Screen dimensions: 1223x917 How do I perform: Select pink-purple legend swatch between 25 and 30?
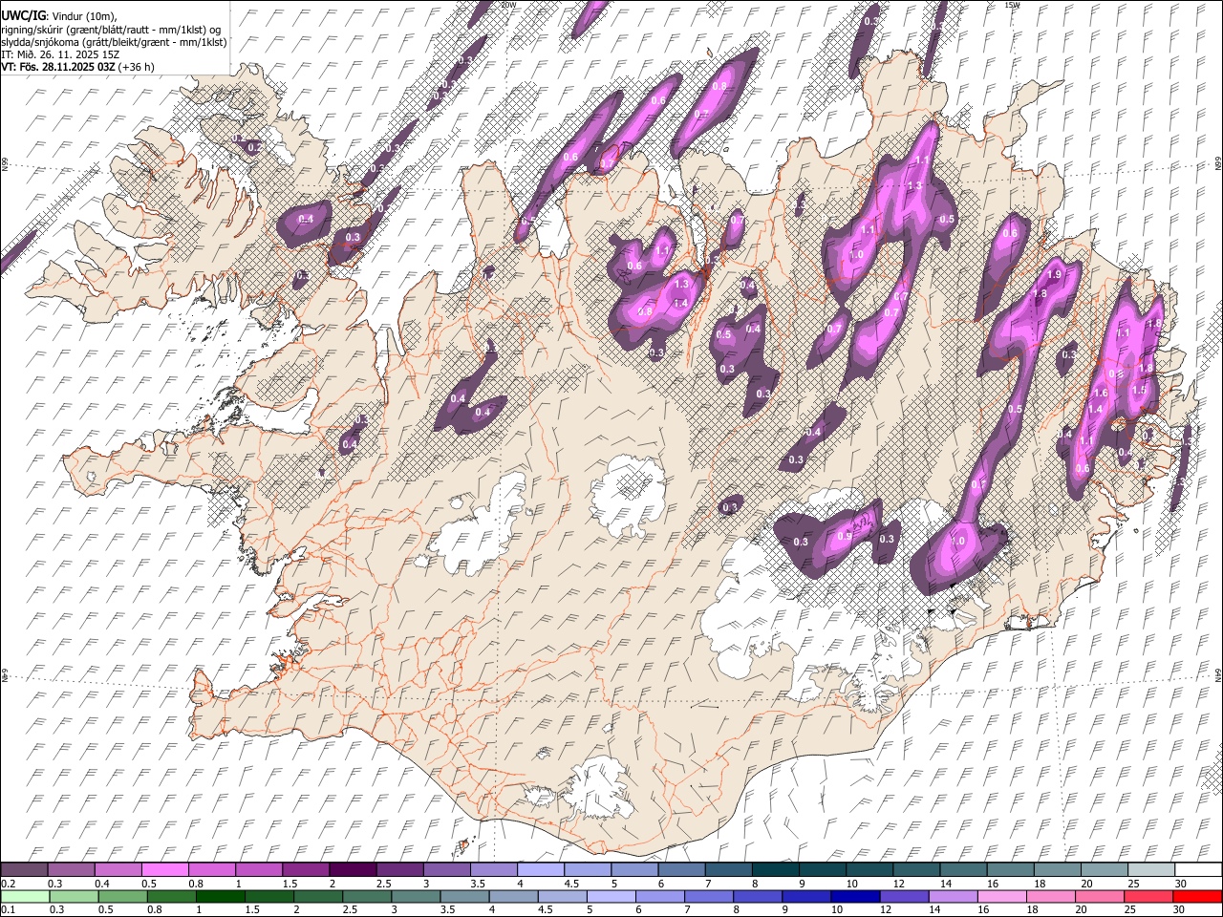click(1149, 869)
